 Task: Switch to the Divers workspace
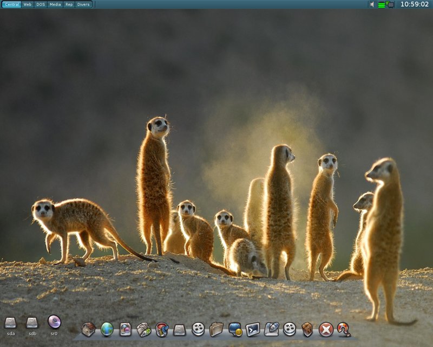83,4
